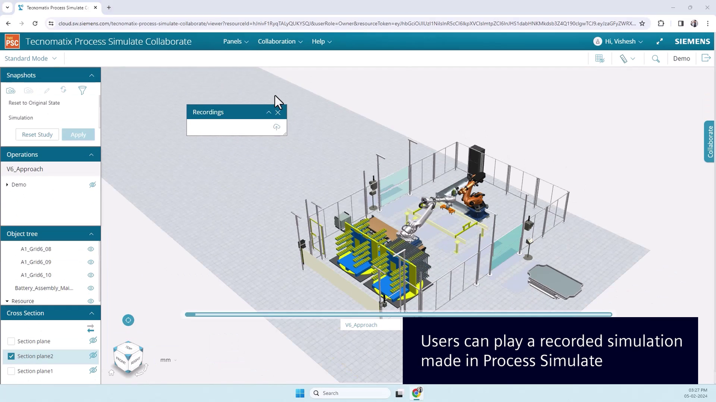Click Reset to Original State
Screen dimensions: 716x402
coord(34,103)
